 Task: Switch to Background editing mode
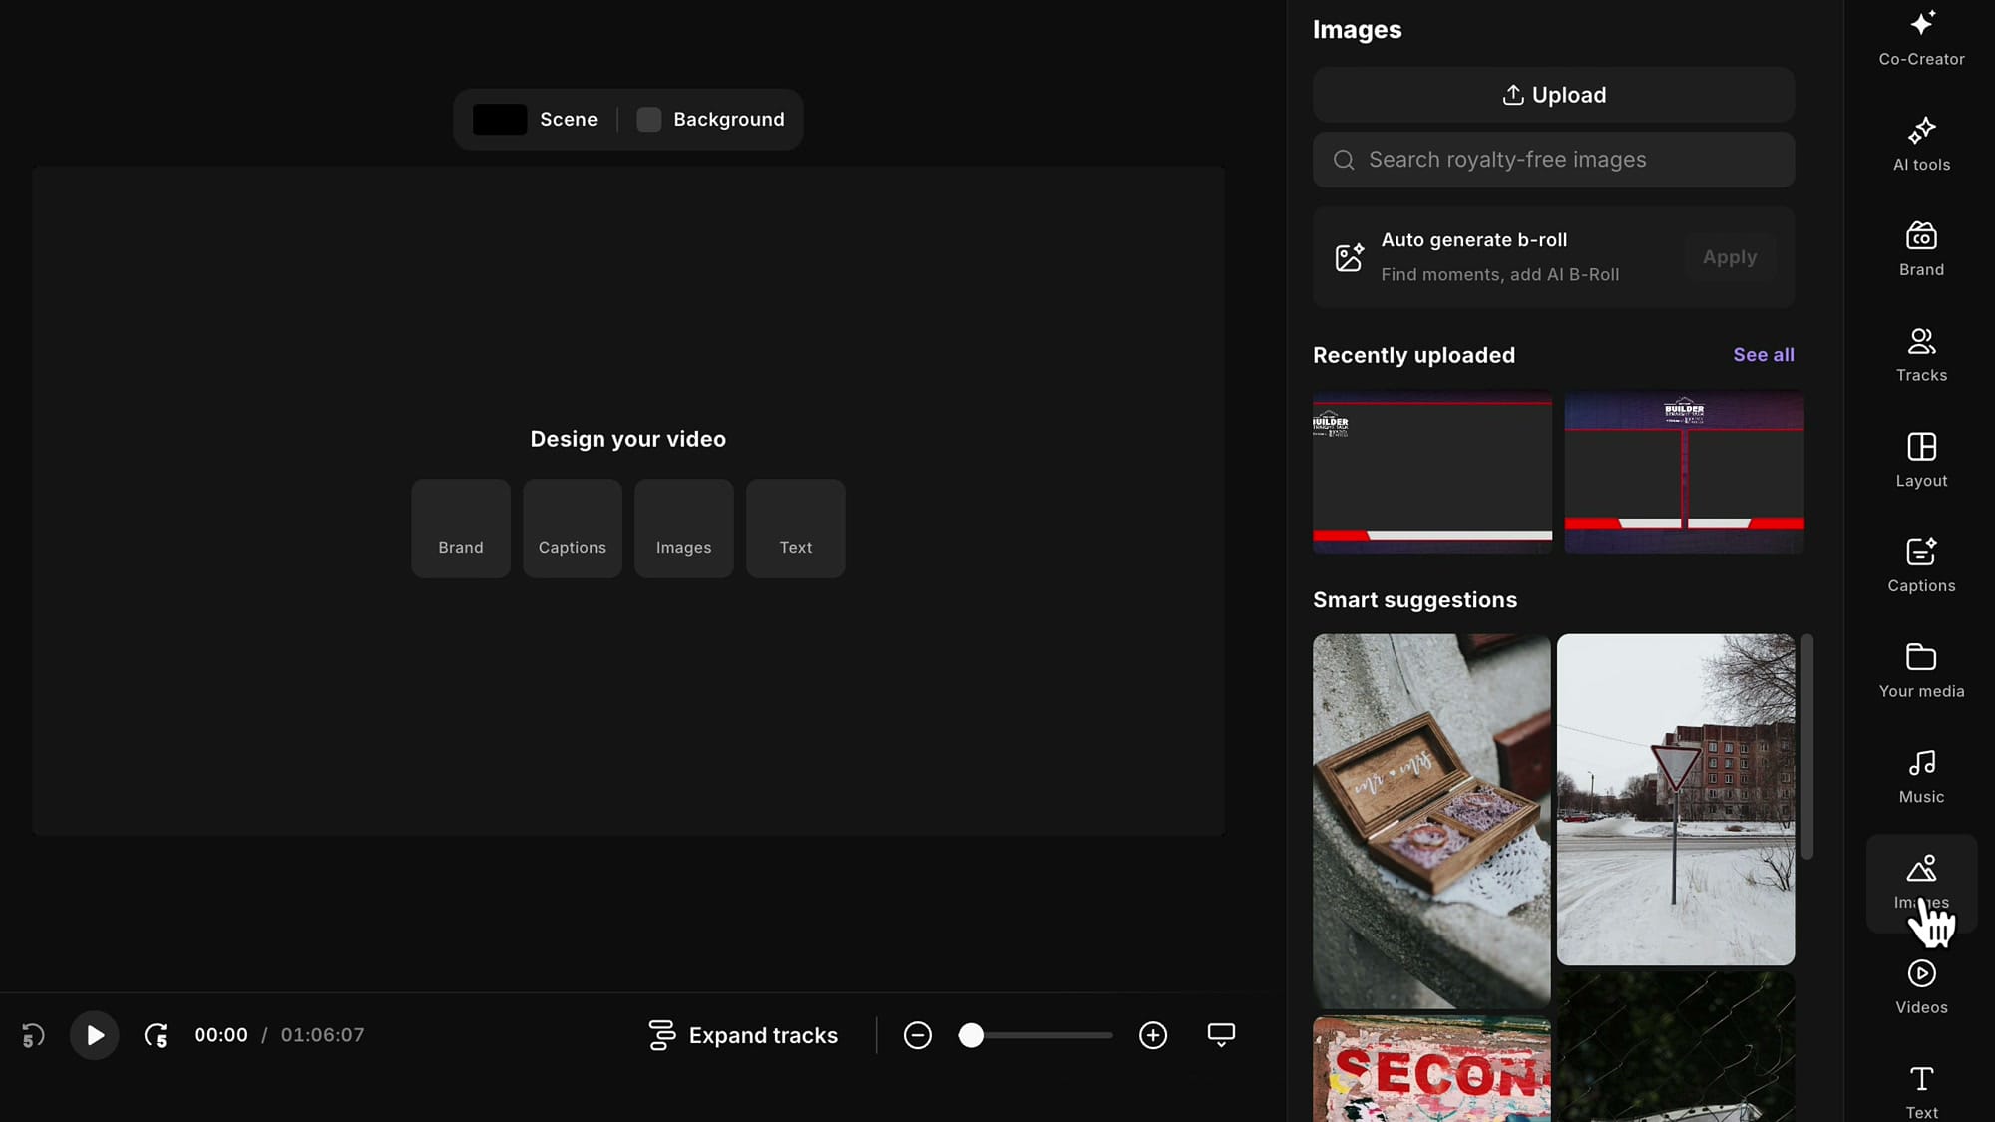711,119
